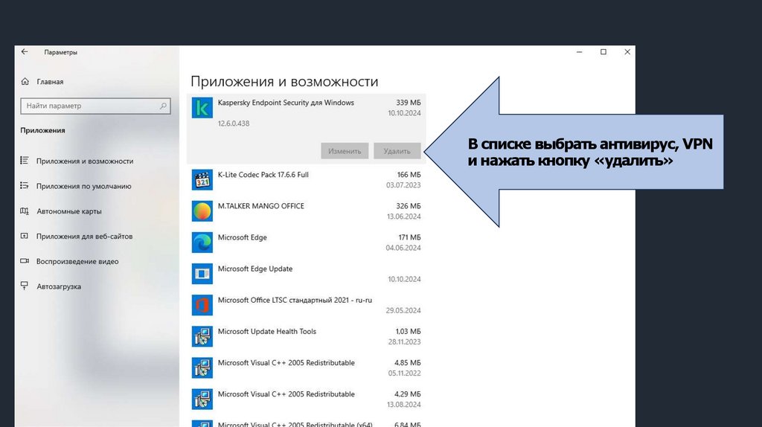Click the M.TALKER MANGO OFFICE app icon
762x427 pixels.
202,211
